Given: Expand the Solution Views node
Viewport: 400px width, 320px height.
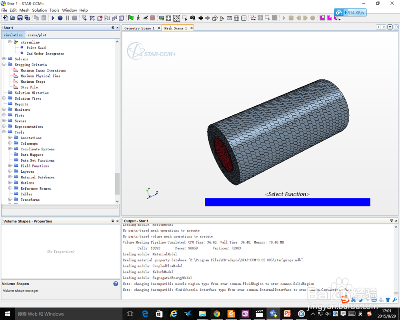Looking at the screenshot, I should click(x=4, y=98).
